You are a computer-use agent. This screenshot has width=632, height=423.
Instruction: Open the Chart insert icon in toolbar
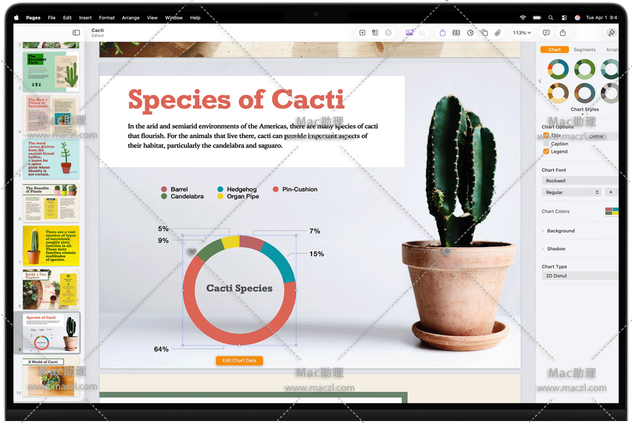tap(470, 33)
